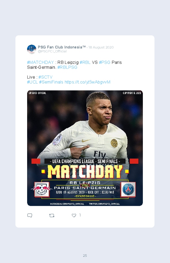Click the @PSGFCI_Official handle
Viewport: 170px width, 263px height.
52,51
